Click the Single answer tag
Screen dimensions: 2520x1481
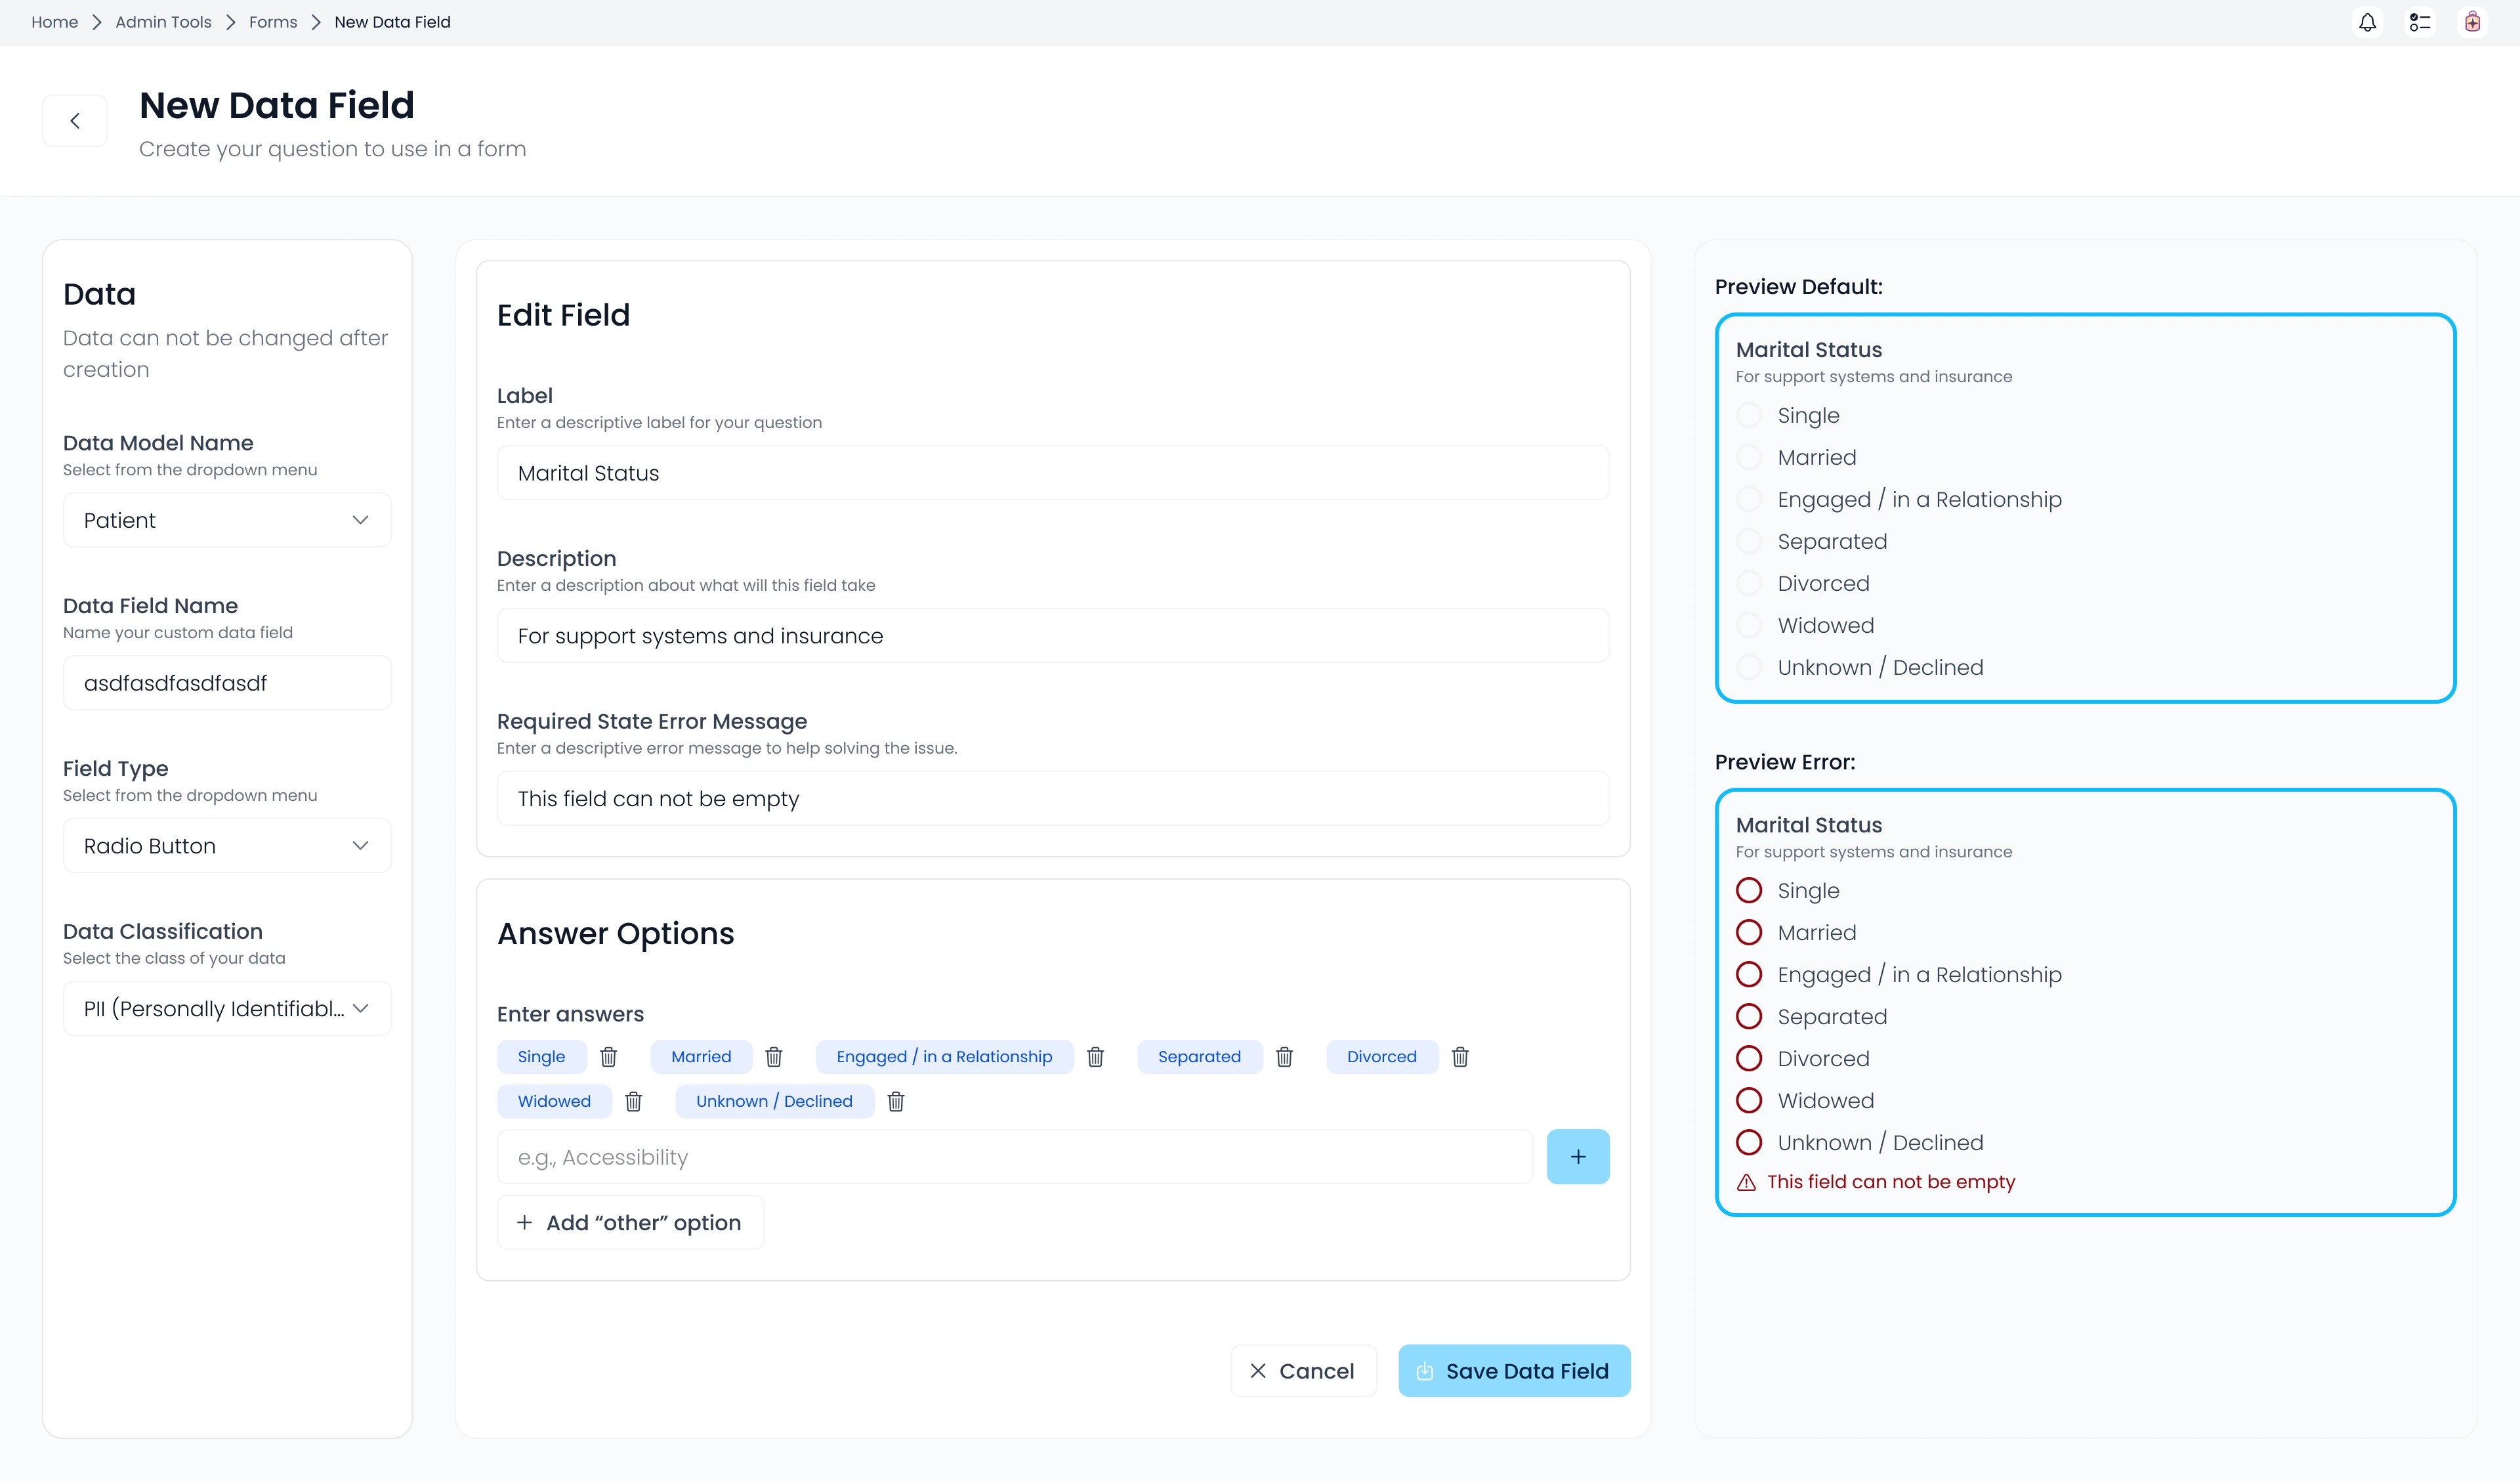(x=541, y=1057)
